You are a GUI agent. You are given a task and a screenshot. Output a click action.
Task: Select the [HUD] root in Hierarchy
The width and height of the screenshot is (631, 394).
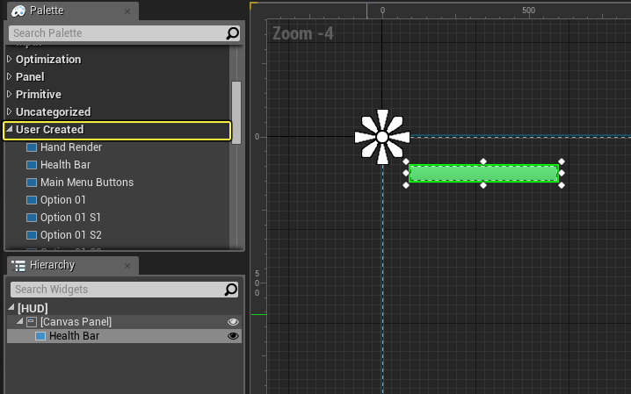click(x=33, y=309)
